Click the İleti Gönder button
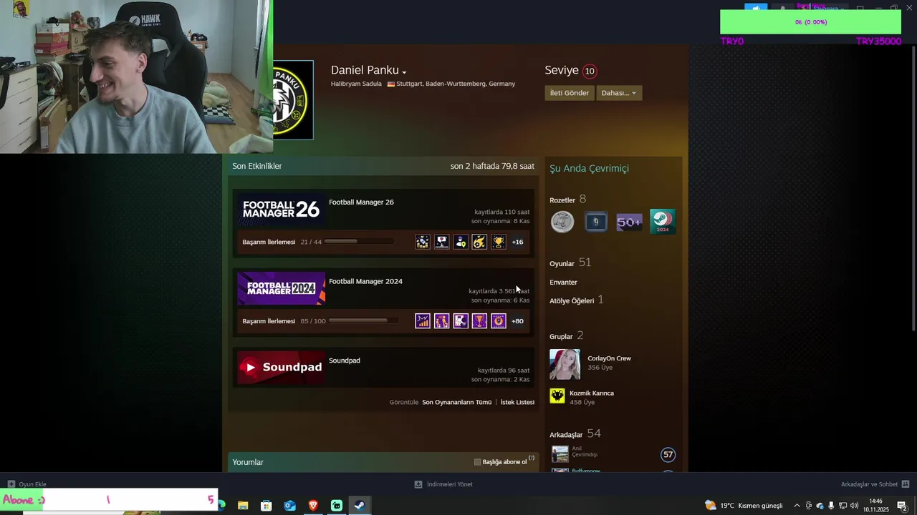The height and width of the screenshot is (515, 917). coord(570,93)
